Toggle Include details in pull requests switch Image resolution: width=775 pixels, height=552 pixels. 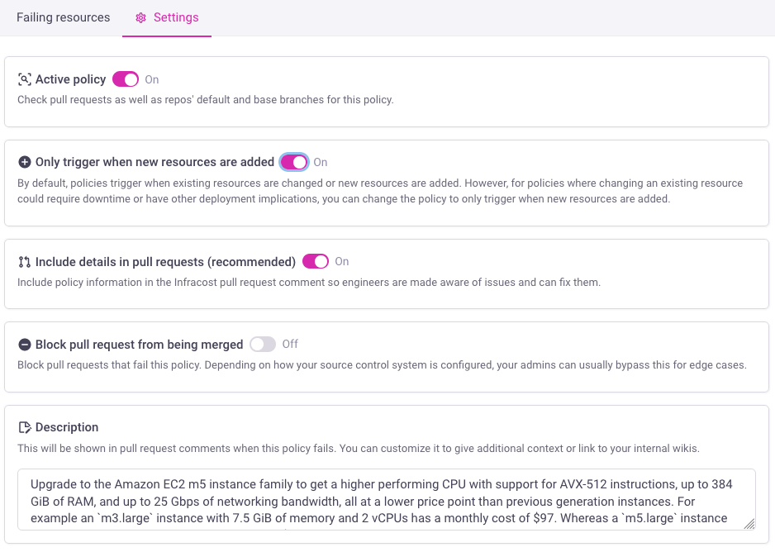click(x=316, y=261)
